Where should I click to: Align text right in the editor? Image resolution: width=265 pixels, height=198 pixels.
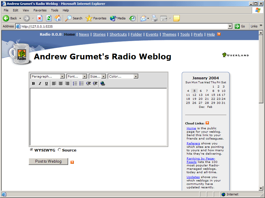67,83
